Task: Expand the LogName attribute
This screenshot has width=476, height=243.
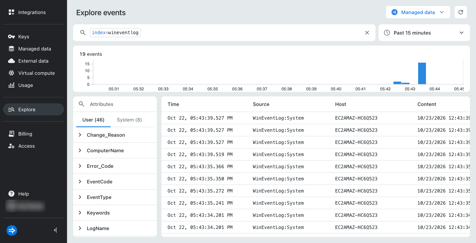Action: click(x=80, y=228)
